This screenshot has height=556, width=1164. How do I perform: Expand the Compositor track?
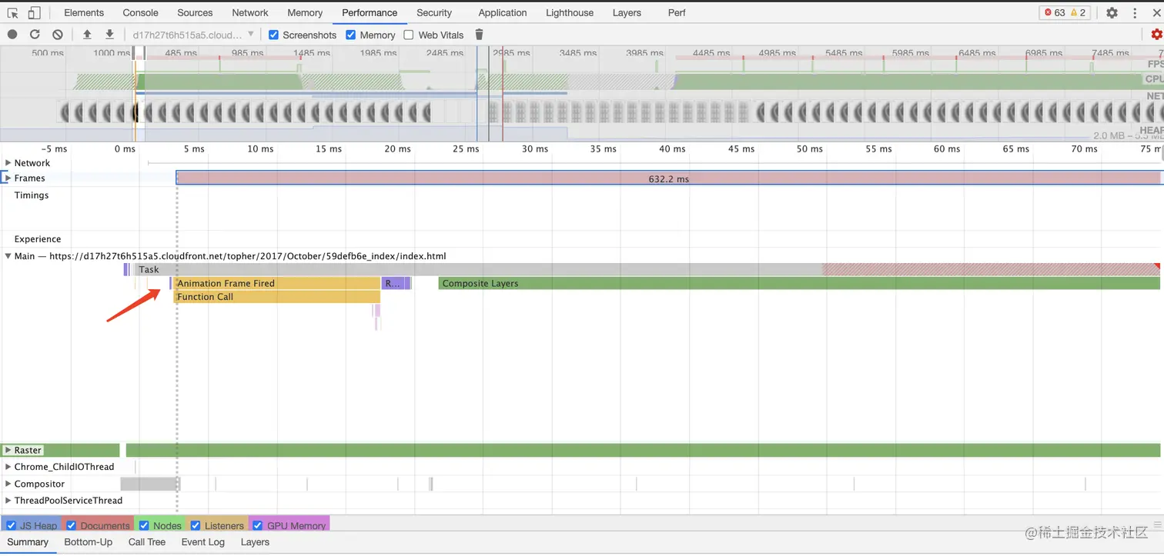8,484
